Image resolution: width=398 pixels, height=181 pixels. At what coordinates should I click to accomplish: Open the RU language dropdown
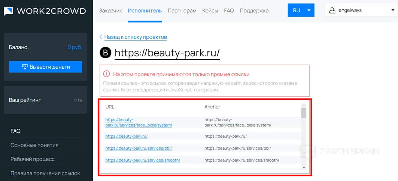click(301, 10)
